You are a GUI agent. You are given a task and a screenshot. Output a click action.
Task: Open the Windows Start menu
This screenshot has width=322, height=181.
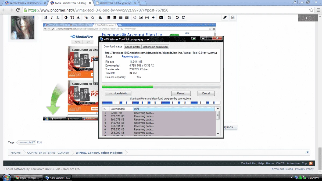[x=6, y=178]
